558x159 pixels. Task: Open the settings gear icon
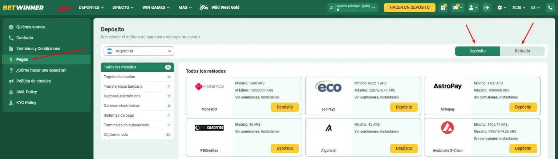pos(502,8)
